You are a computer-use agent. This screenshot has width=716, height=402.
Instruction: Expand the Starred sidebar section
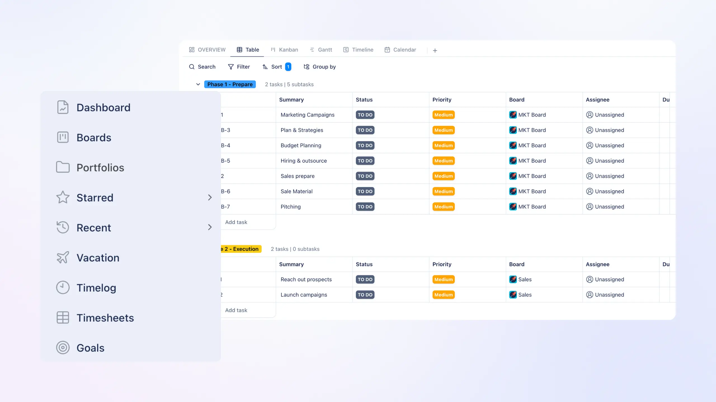[210, 197]
